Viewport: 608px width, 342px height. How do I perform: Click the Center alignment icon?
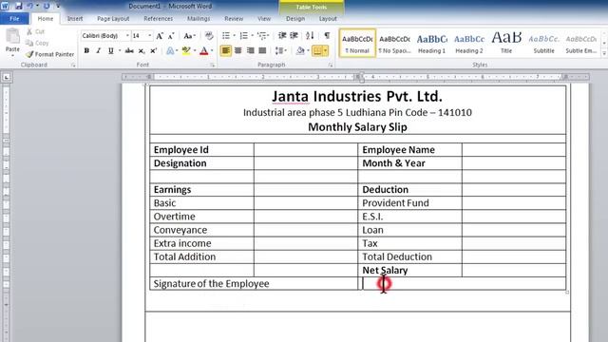[x=238, y=50]
